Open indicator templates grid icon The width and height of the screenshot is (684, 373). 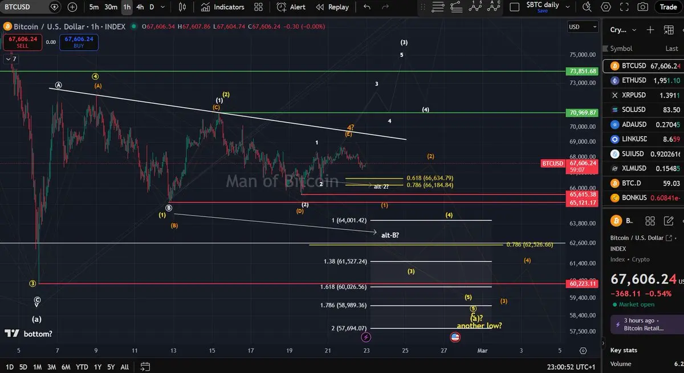259,7
